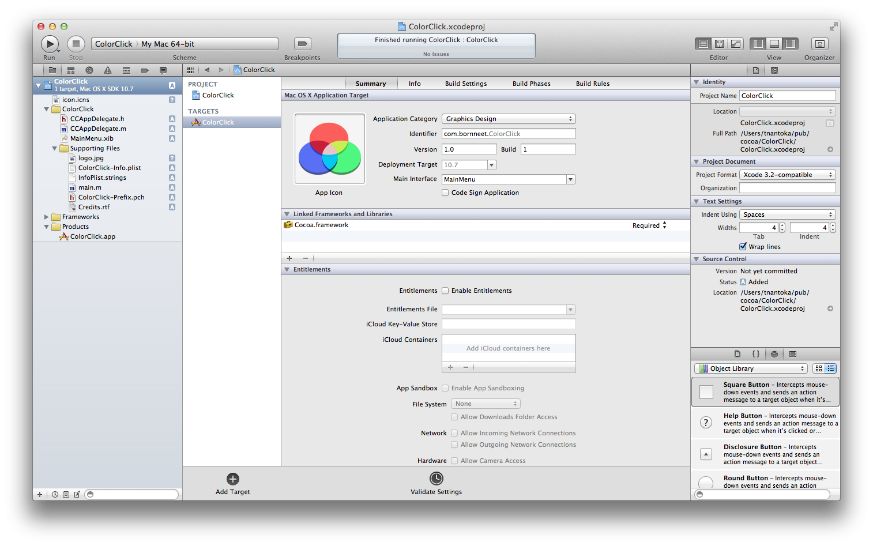Switch the Object Library to icon view

(x=819, y=368)
